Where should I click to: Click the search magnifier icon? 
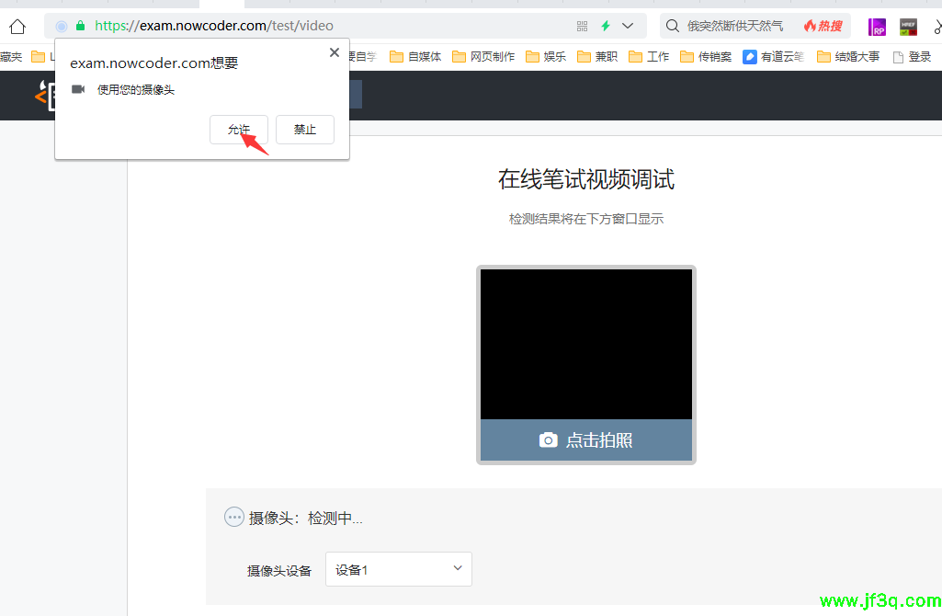coord(673,26)
